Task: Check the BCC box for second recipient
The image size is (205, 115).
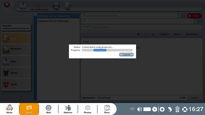Action: click(x=195, y=21)
